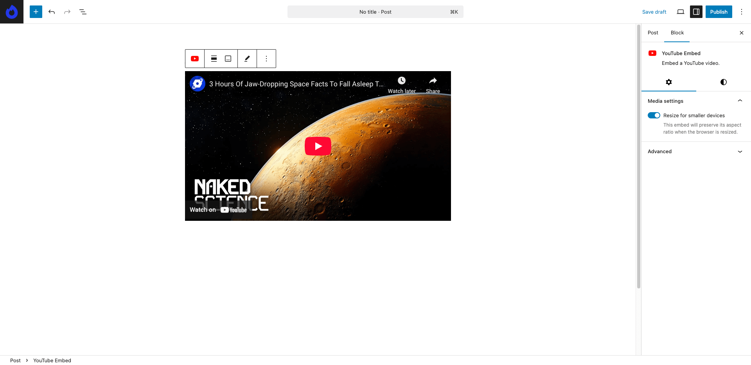Image resolution: width=751 pixels, height=365 pixels.
Task: Click the editor vertical scrollbar
Action: click(x=639, y=156)
